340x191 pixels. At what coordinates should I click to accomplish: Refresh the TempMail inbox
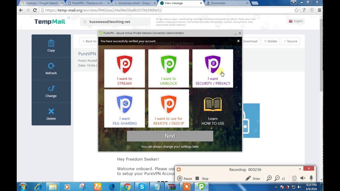[x=51, y=69]
